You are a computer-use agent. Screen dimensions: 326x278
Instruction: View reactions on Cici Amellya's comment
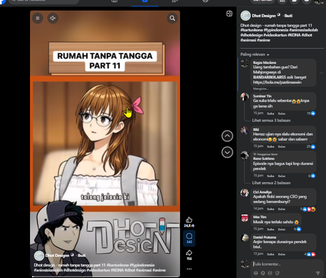pyautogui.click(x=308, y=209)
